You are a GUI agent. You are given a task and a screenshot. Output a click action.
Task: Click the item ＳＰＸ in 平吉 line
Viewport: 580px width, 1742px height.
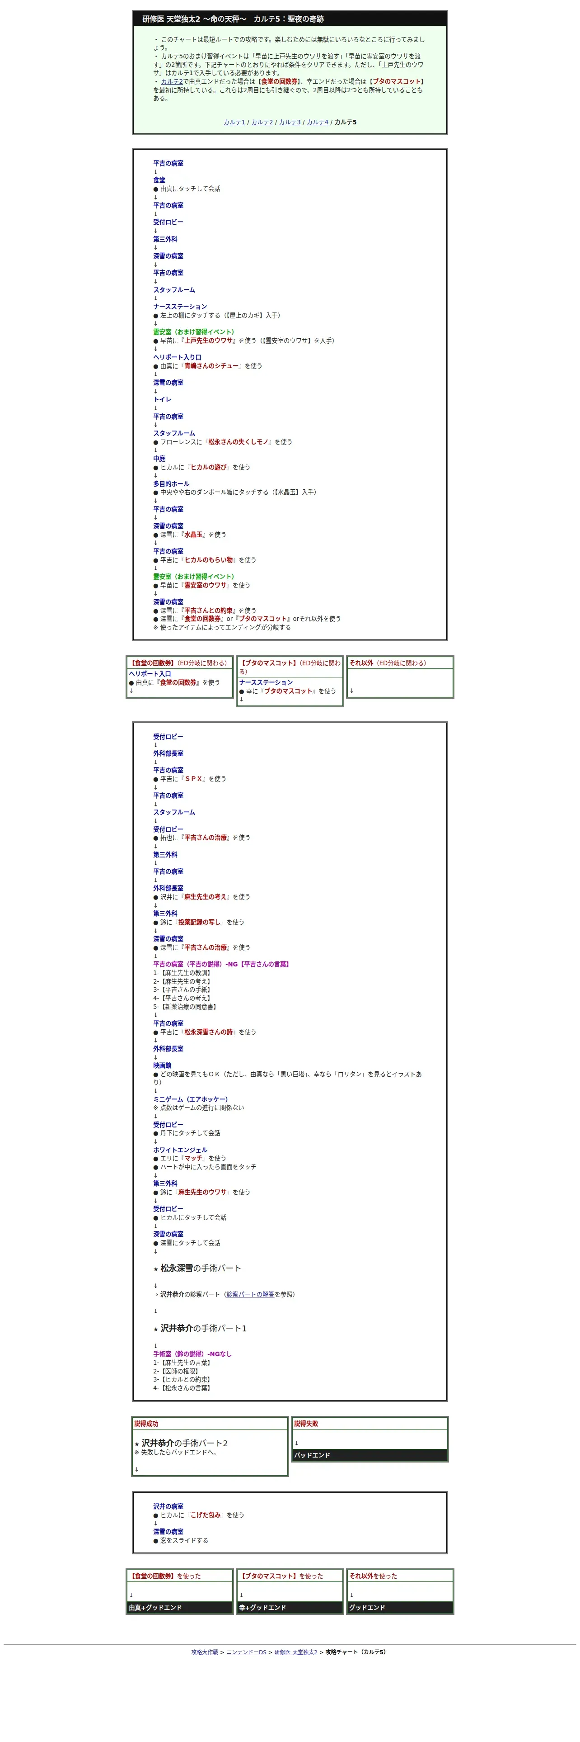tap(194, 779)
